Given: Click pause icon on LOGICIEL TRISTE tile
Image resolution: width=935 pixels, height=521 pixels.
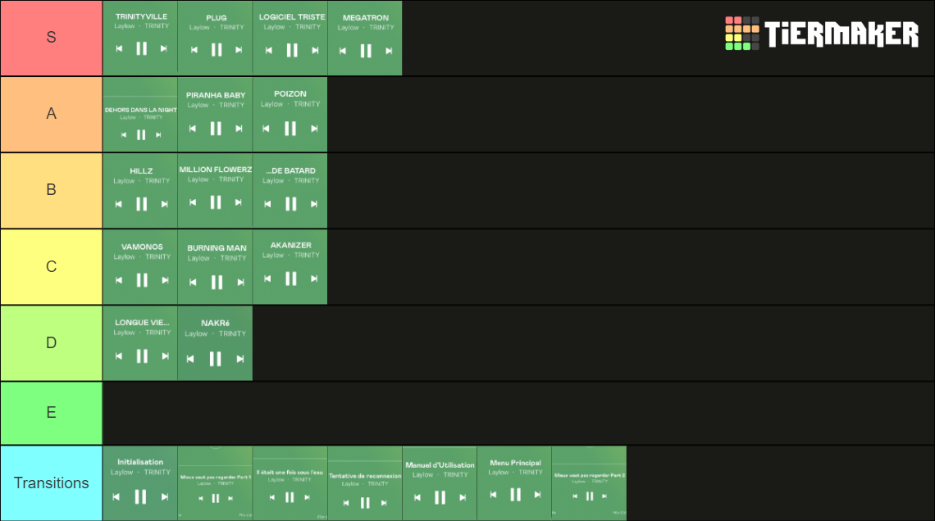Looking at the screenshot, I should coord(292,51).
